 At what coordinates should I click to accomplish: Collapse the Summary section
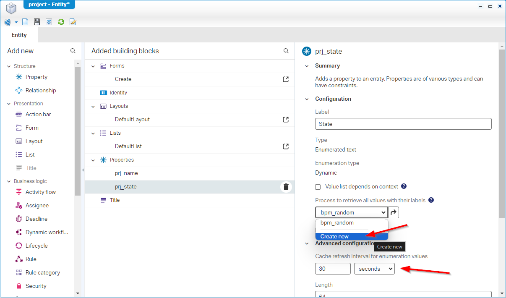coord(307,66)
